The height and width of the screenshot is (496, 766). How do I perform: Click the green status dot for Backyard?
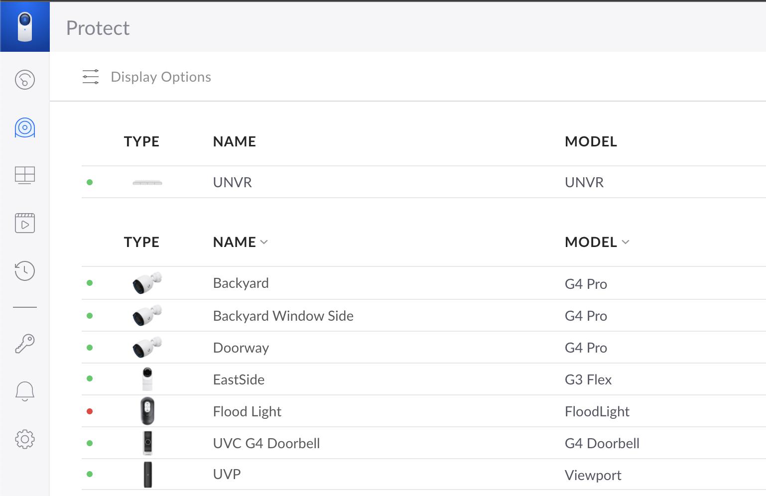pyautogui.click(x=90, y=283)
